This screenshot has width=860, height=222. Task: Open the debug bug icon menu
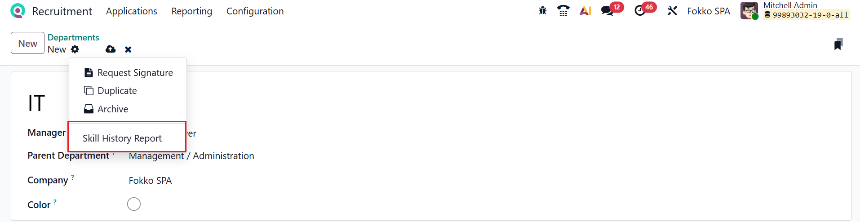(x=542, y=11)
